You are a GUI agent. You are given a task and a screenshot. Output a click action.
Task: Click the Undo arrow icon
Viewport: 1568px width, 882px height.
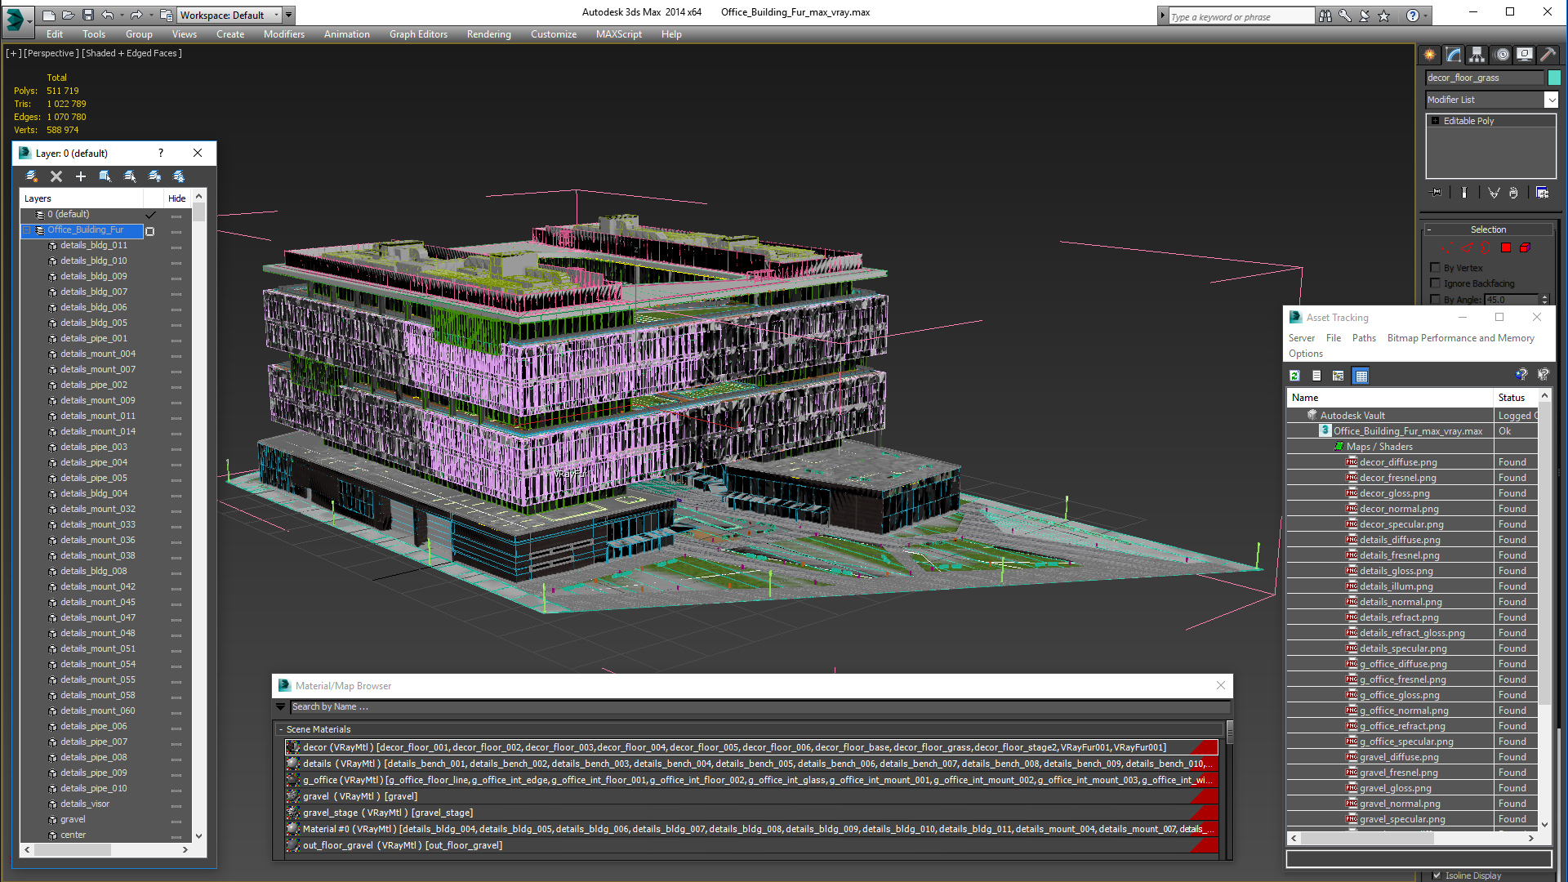coord(107,15)
